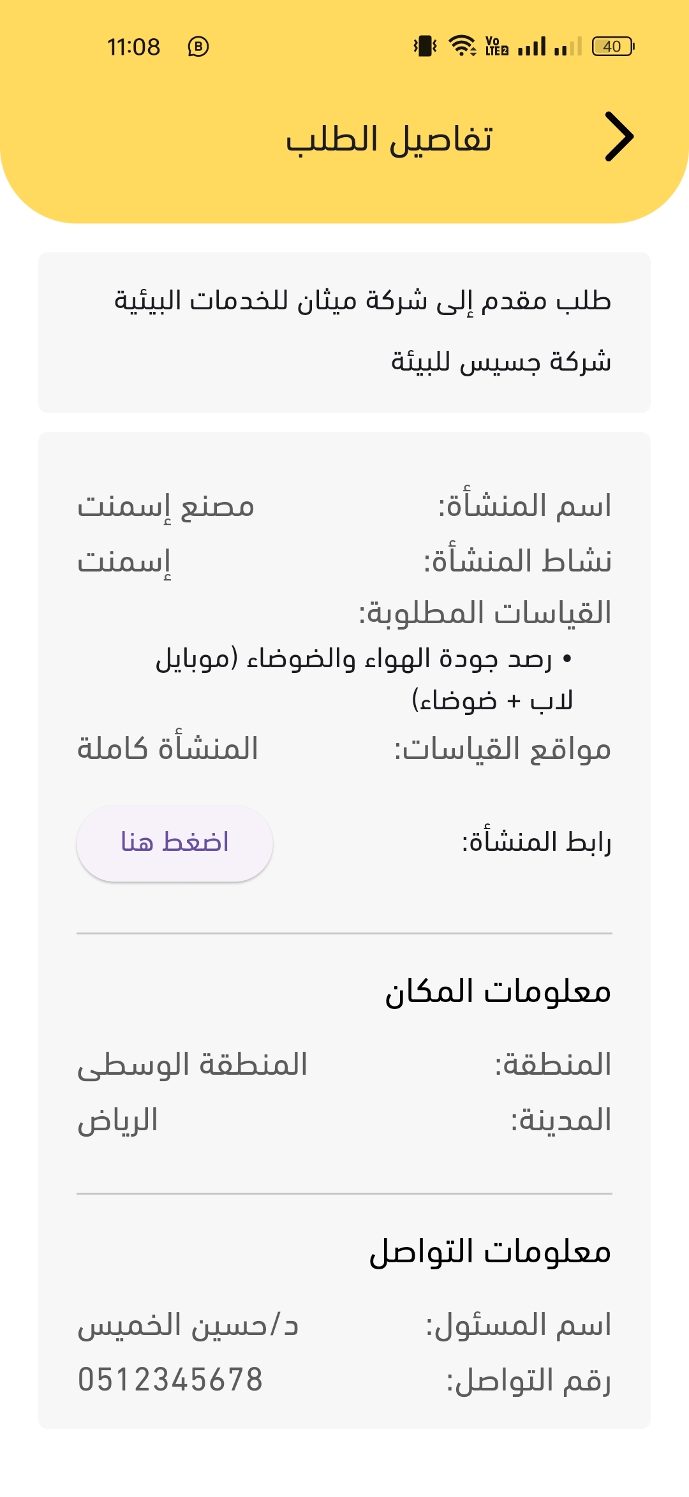Open facility link with اضغط هنا button
The image size is (689, 1497).
pyautogui.click(x=175, y=843)
